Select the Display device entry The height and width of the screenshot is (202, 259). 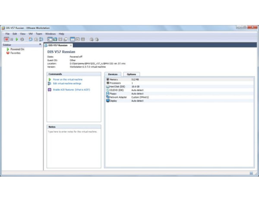point(114,101)
